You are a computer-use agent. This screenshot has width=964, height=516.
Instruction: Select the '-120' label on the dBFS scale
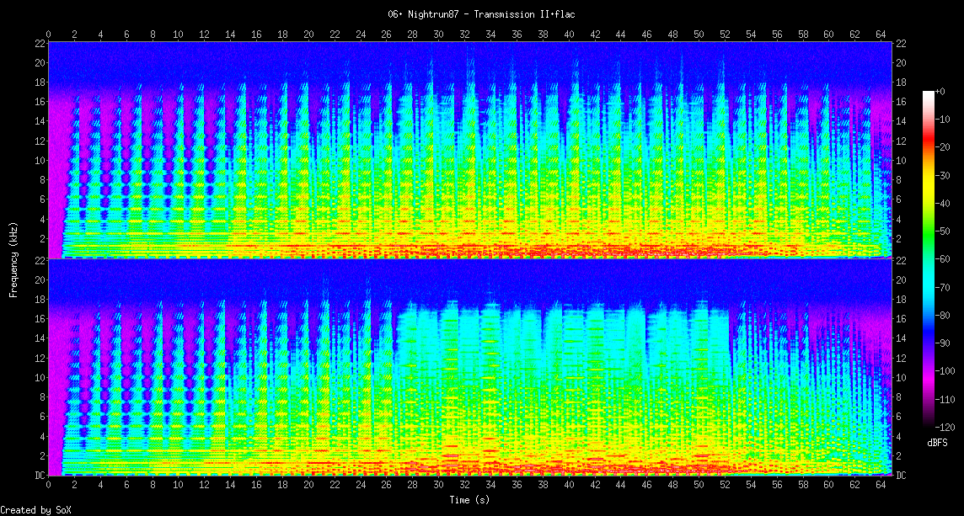pyautogui.click(x=945, y=427)
